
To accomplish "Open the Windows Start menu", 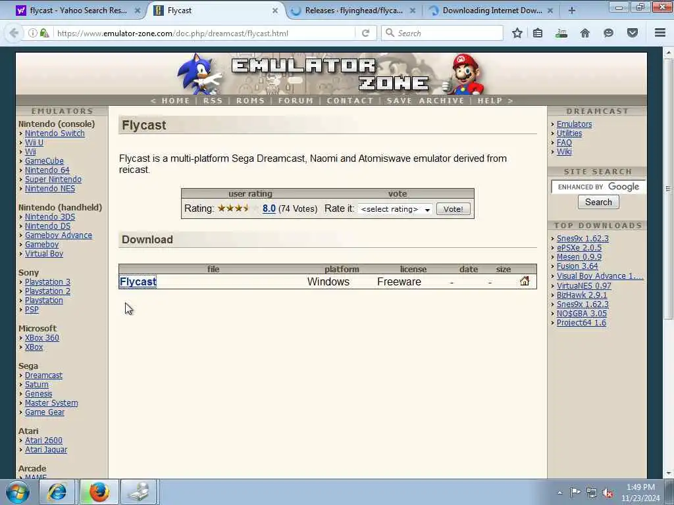I will [x=17, y=492].
